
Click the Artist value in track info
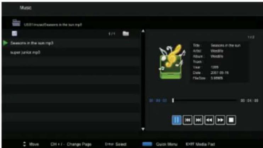217,51
